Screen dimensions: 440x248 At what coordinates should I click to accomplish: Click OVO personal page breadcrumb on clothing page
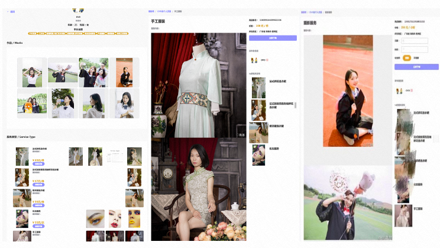pos(164,11)
